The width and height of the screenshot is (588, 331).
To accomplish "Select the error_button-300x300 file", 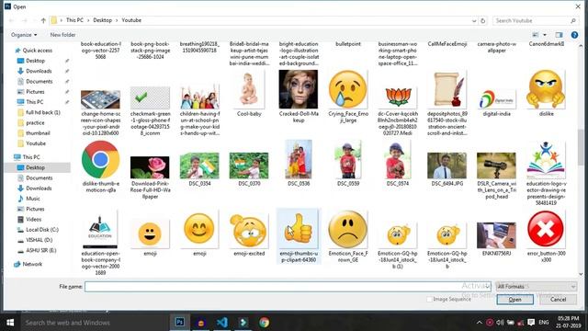I will coord(546,236).
